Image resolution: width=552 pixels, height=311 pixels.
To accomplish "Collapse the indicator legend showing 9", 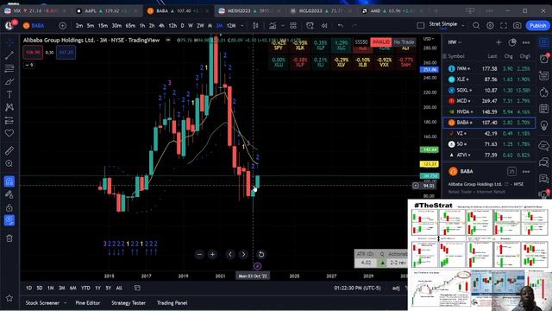I will pos(28,65).
